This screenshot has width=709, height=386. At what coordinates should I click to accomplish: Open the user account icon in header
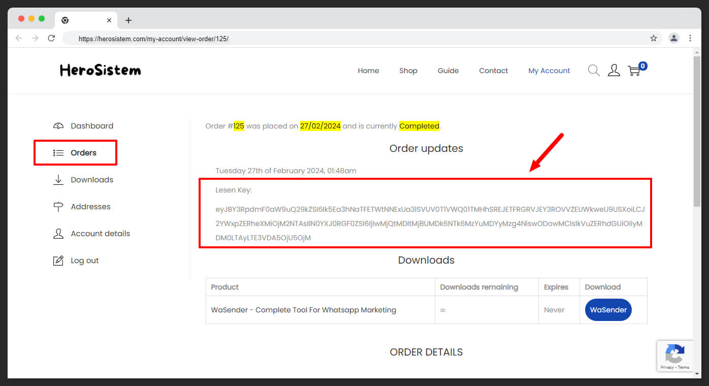pyautogui.click(x=614, y=71)
